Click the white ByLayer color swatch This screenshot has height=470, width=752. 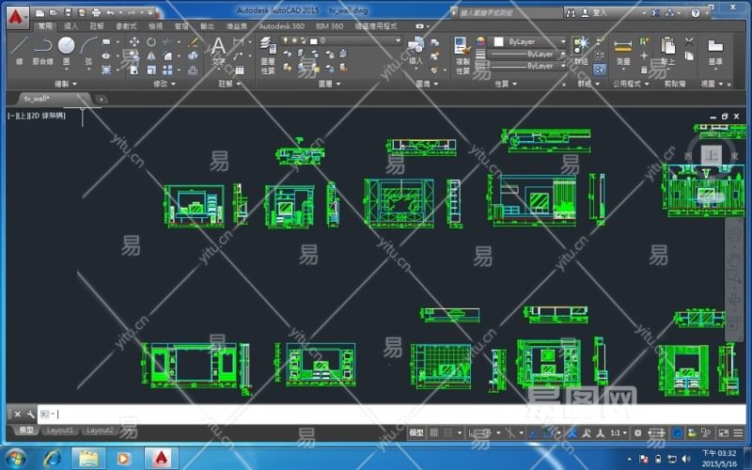[x=498, y=41]
